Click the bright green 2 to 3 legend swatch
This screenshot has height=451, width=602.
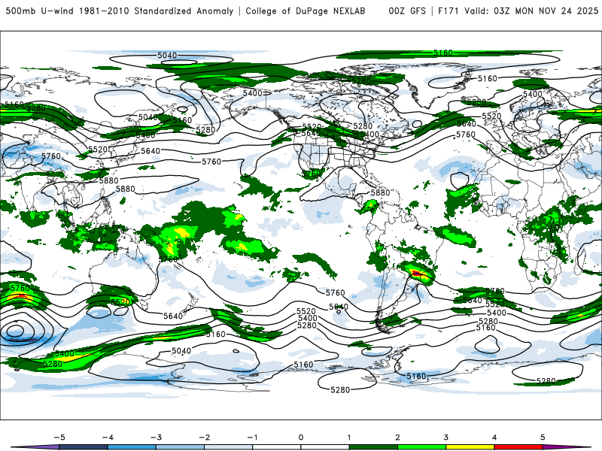(421, 447)
